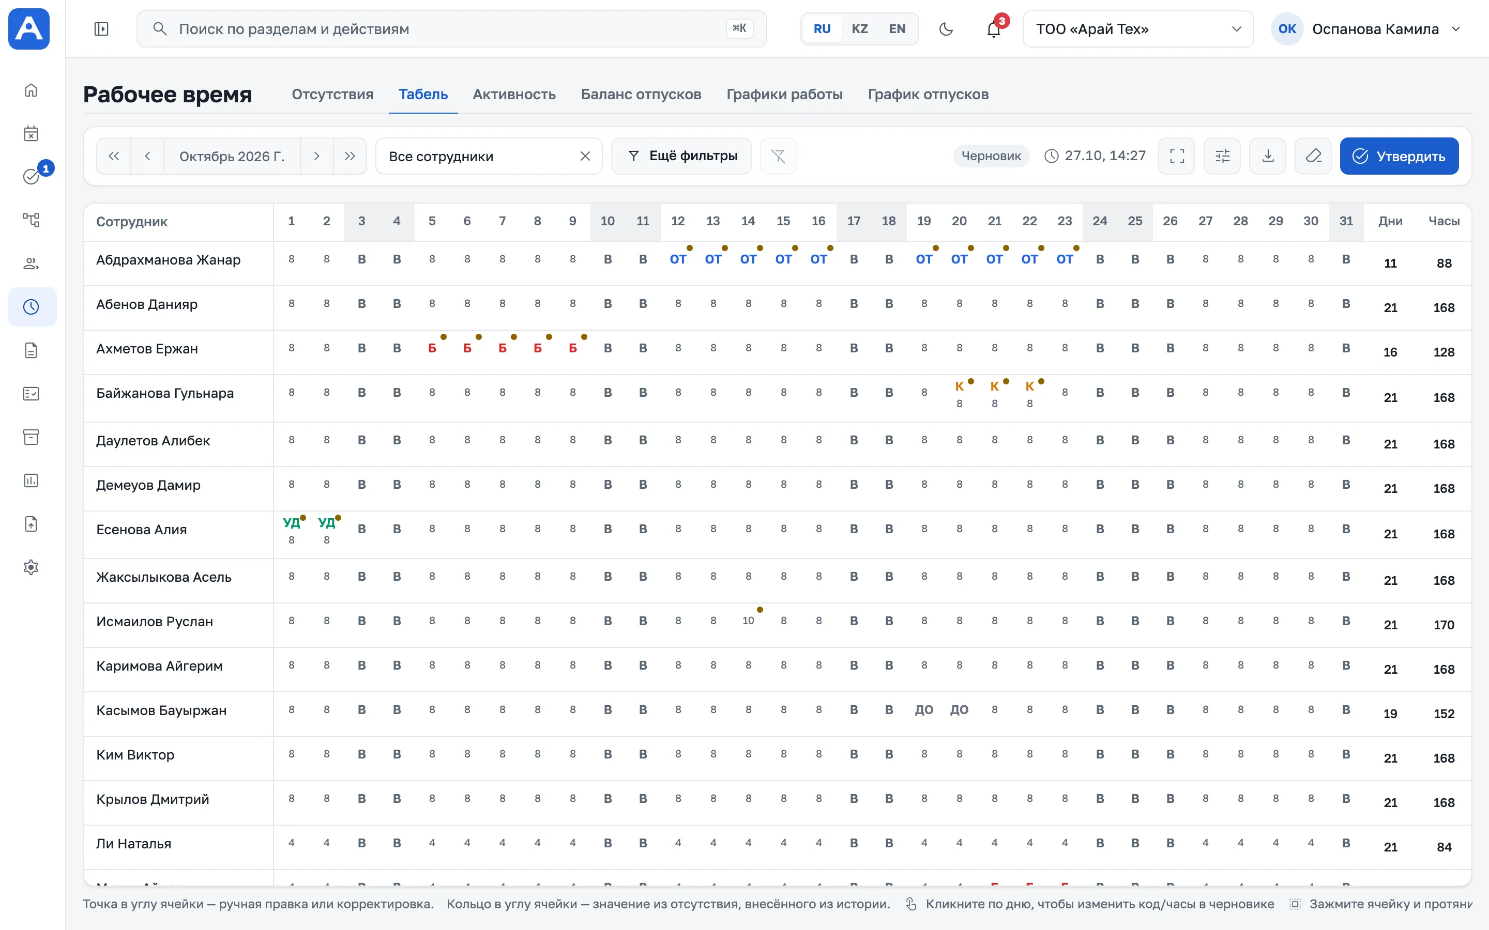Open the Отсутствия tab

pos(332,94)
